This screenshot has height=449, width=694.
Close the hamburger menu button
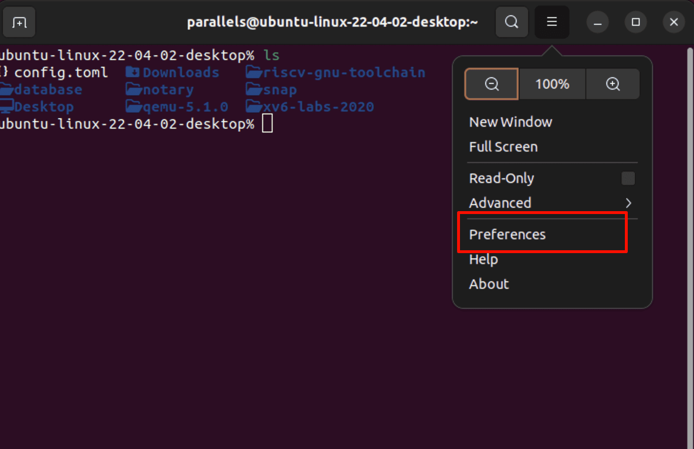pyautogui.click(x=551, y=22)
